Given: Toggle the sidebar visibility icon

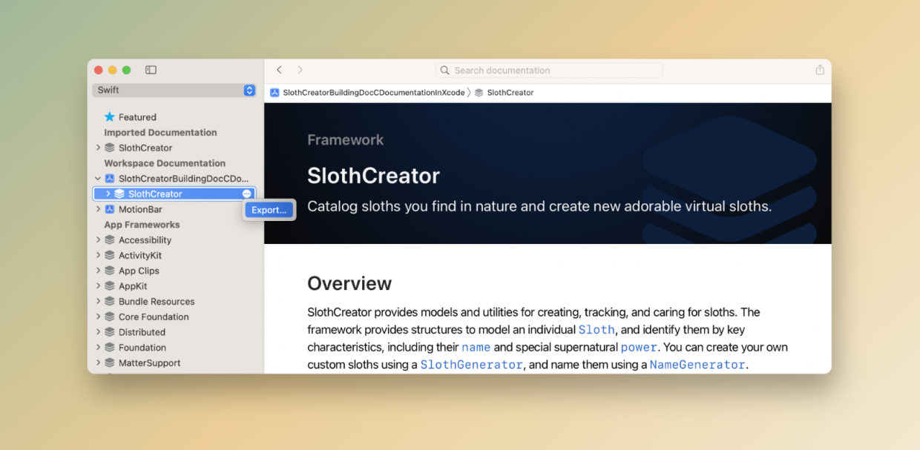Looking at the screenshot, I should click(x=151, y=69).
